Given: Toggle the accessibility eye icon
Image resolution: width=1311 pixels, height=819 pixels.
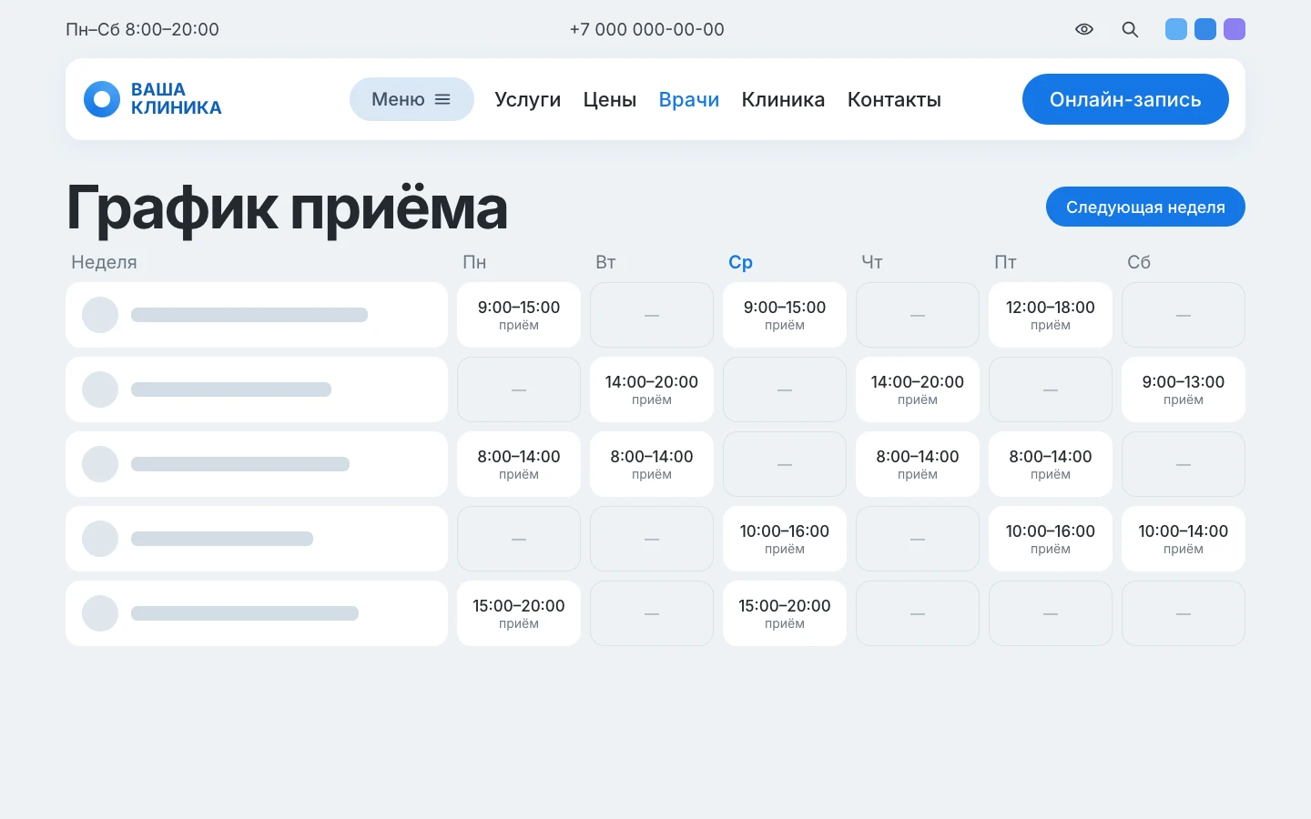Looking at the screenshot, I should (1084, 29).
